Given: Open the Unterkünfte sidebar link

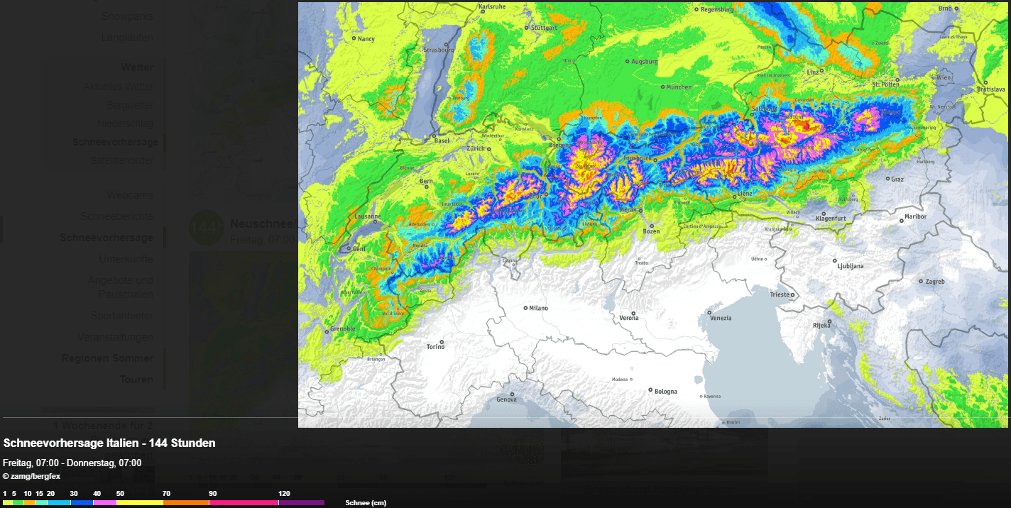Looking at the screenshot, I should [126, 259].
